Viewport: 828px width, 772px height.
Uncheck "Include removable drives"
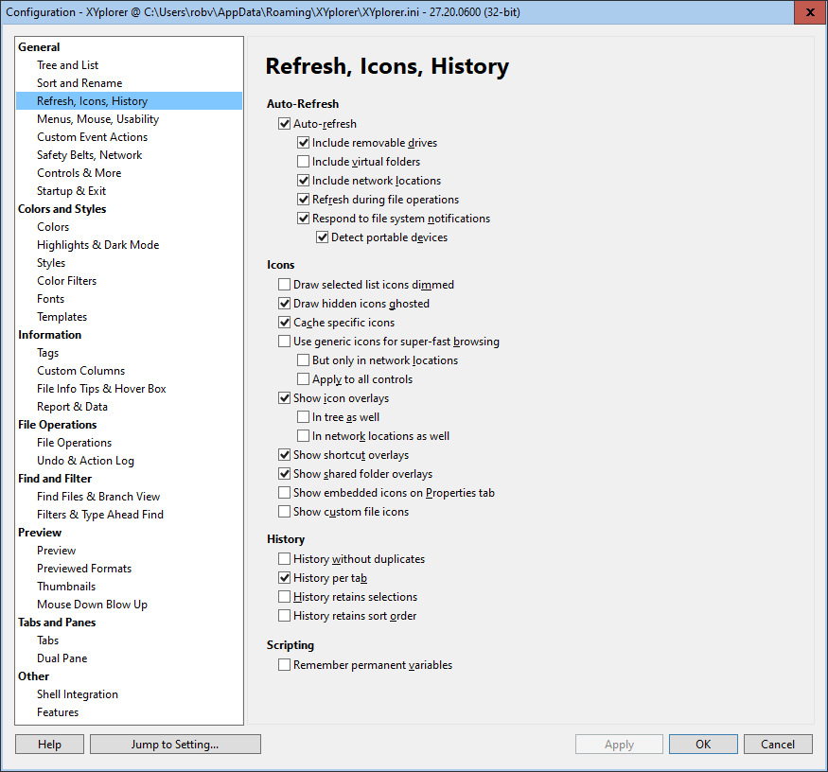point(303,142)
